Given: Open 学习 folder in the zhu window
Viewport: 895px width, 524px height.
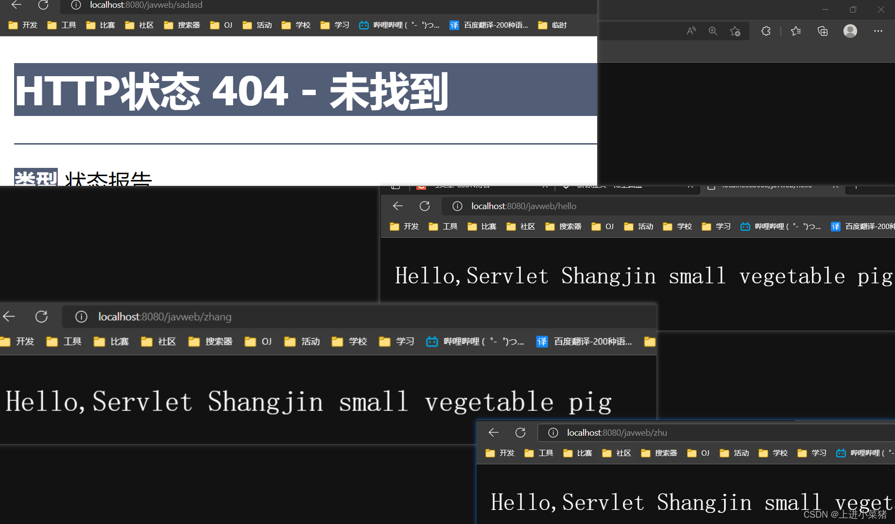Looking at the screenshot, I should pos(812,453).
